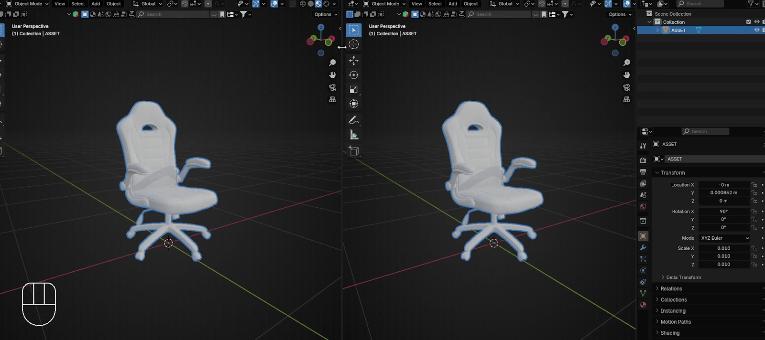Lock the Location X value
Image resolution: width=765 pixels, height=340 pixels.
click(x=754, y=185)
